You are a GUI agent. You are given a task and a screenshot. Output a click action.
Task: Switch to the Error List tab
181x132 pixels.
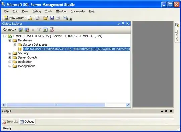point(10,122)
